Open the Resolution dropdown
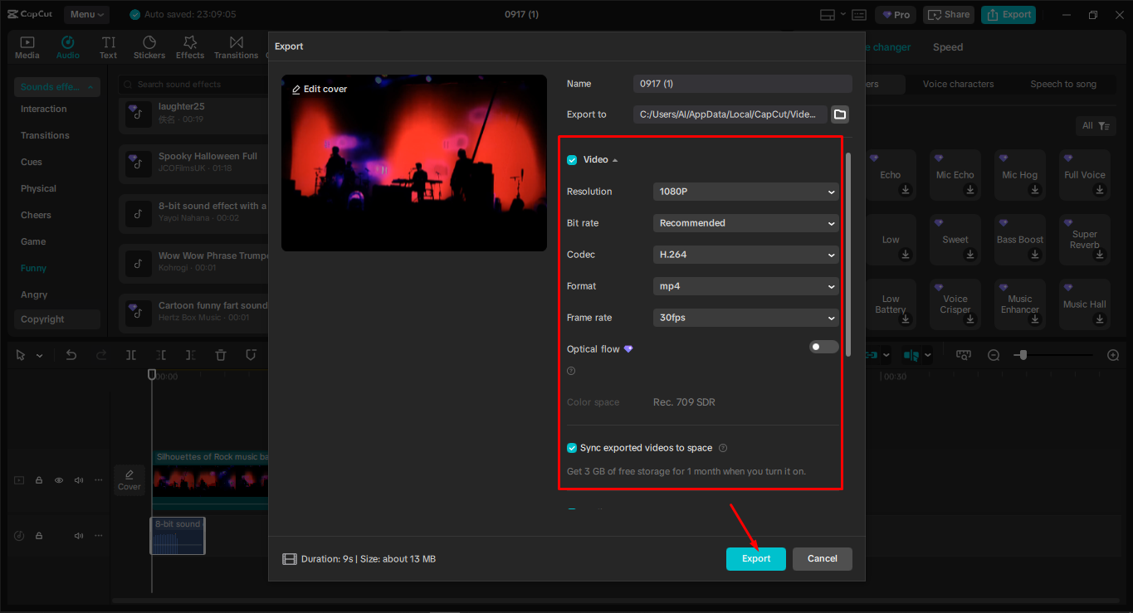 tap(745, 192)
